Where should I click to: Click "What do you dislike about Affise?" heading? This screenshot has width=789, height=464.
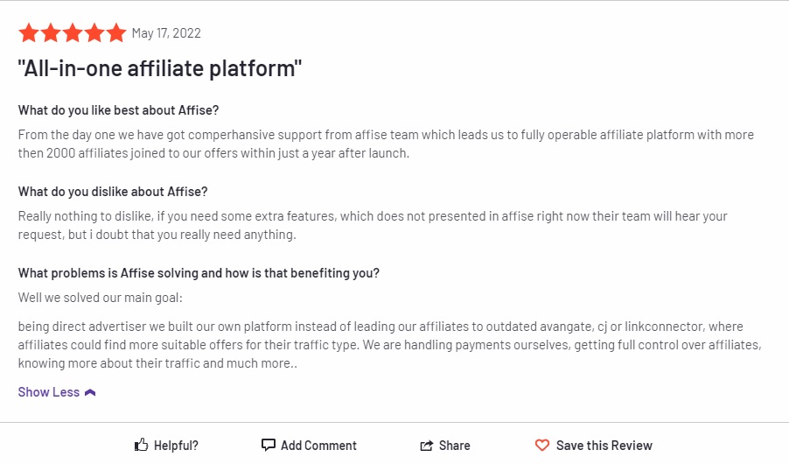point(113,192)
